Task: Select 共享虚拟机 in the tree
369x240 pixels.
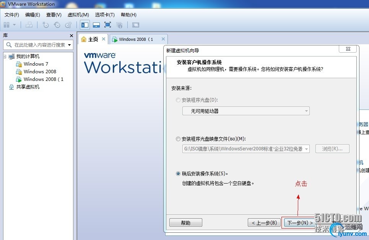Action: tap(28, 87)
